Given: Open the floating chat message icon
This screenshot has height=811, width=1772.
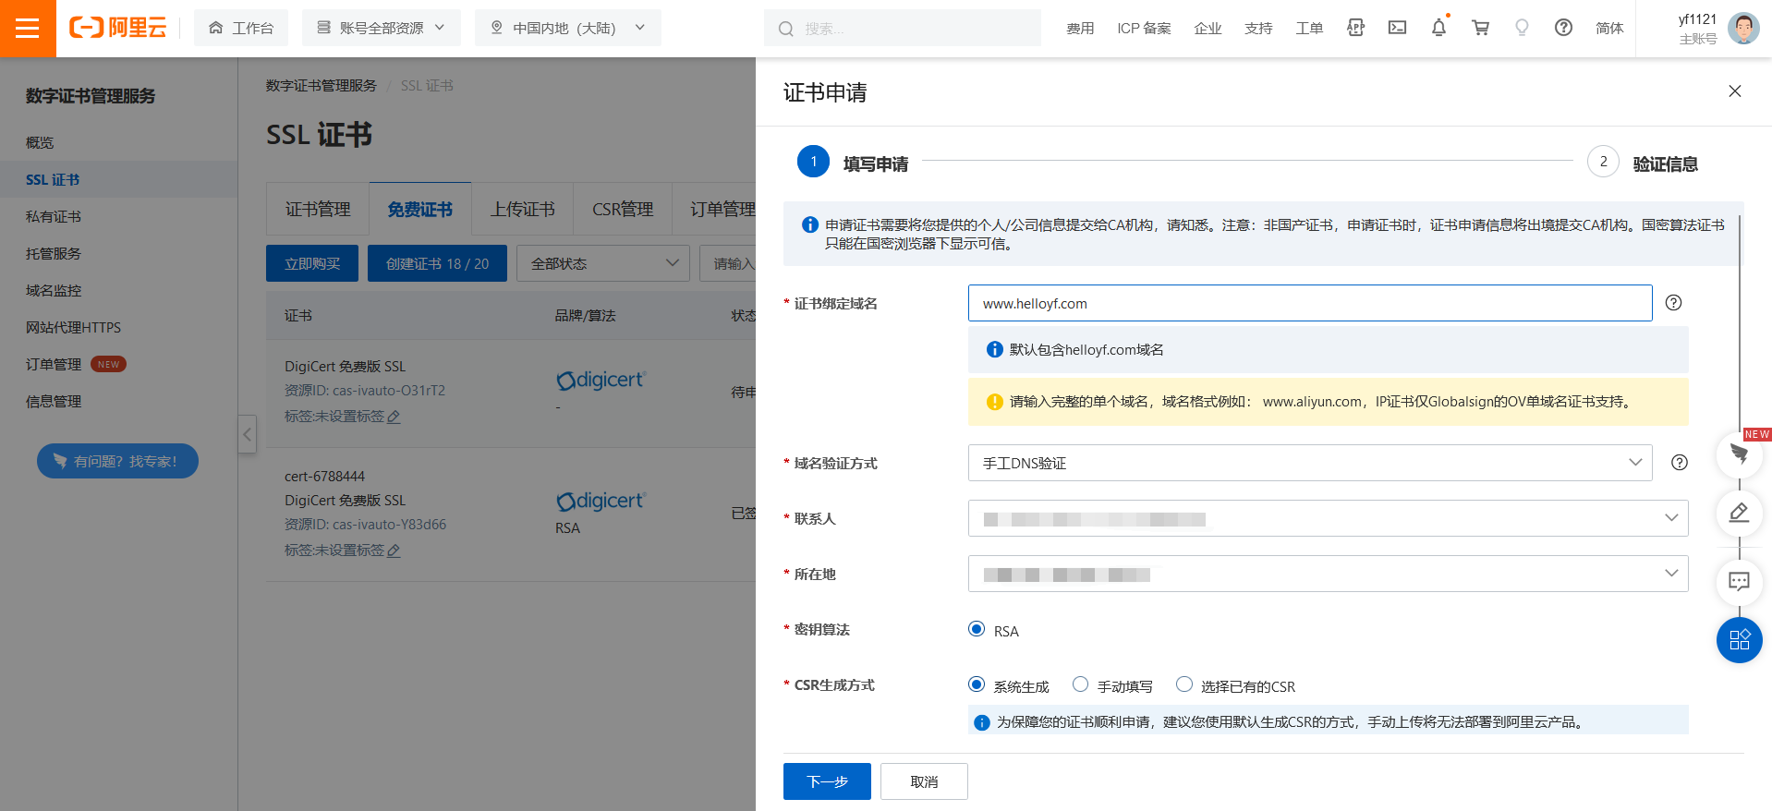Looking at the screenshot, I should pyautogui.click(x=1739, y=581).
